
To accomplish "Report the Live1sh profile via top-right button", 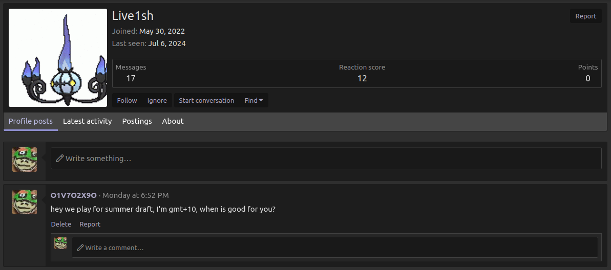I will (x=586, y=16).
